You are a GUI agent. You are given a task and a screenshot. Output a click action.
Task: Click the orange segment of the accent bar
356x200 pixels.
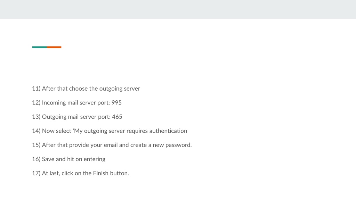(x=54, y=47)
